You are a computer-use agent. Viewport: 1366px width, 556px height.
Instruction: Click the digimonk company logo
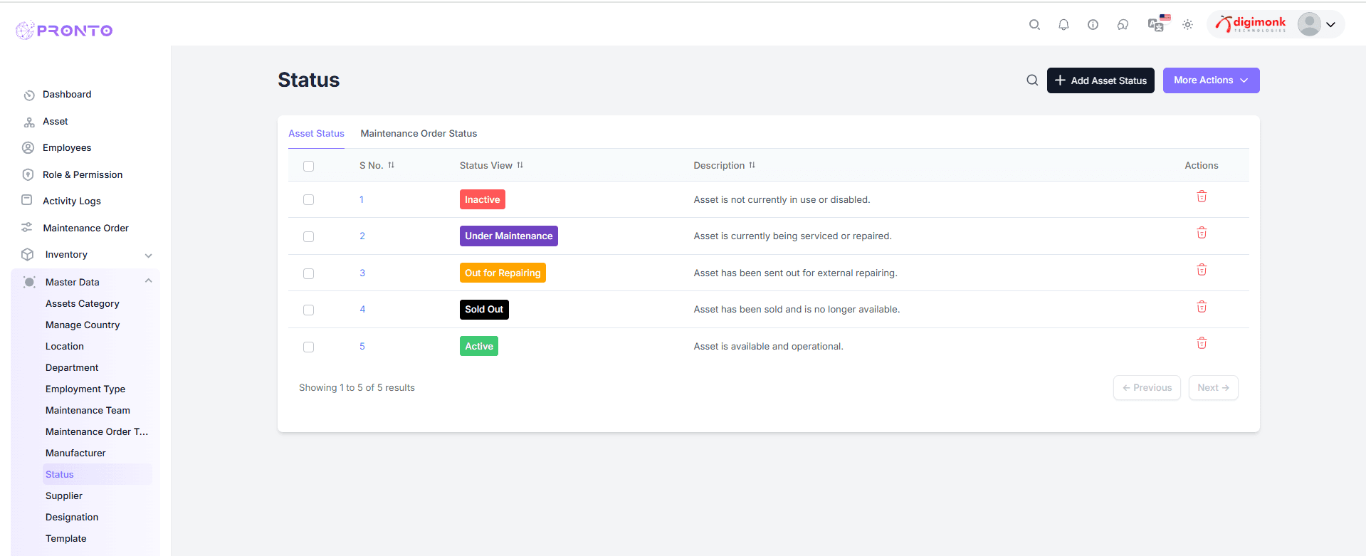[x=1251, y=24]
